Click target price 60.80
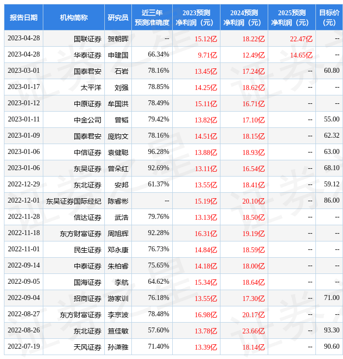 (x=332, y=70)
